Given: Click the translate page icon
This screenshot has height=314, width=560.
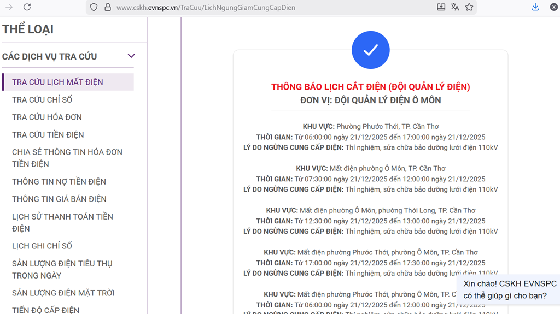Looking at the screenshot, I should 455,7.
